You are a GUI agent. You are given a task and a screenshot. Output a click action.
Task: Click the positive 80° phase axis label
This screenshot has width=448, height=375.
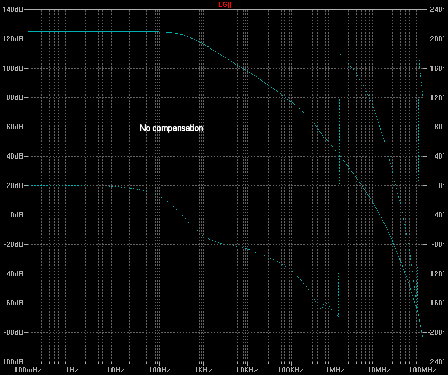439,127
